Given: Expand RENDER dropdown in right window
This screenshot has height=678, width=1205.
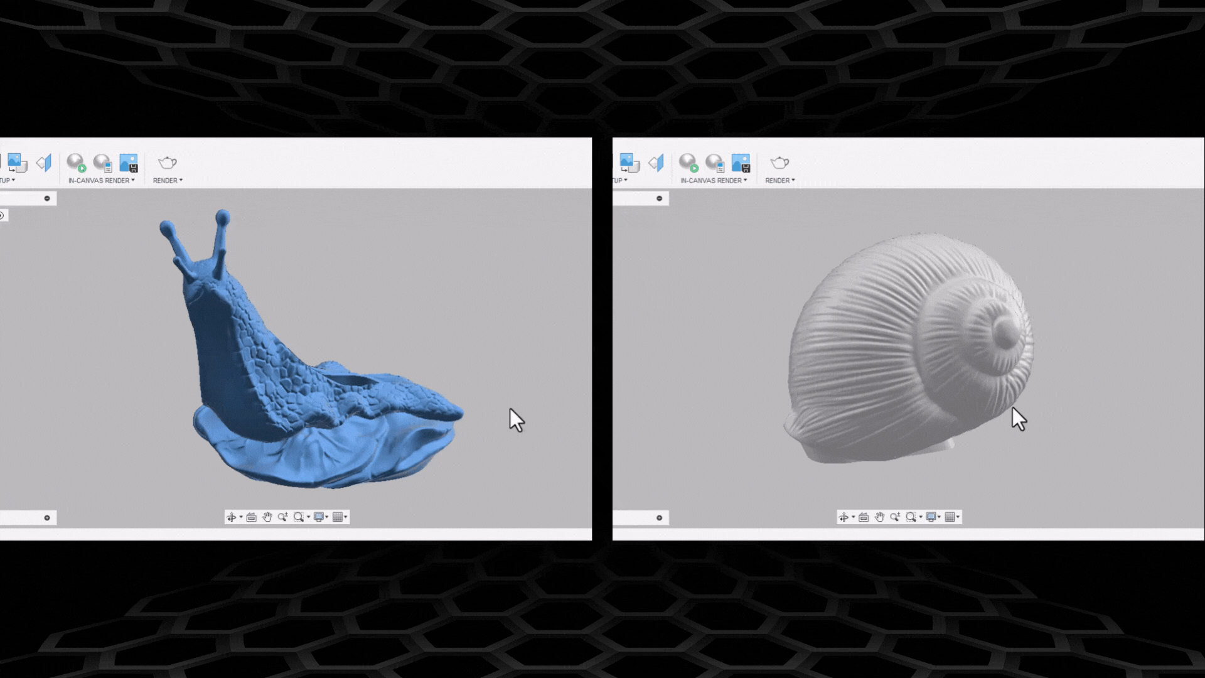Looking at the screenshot, I should pyautogui.click(x=780, y=181).
